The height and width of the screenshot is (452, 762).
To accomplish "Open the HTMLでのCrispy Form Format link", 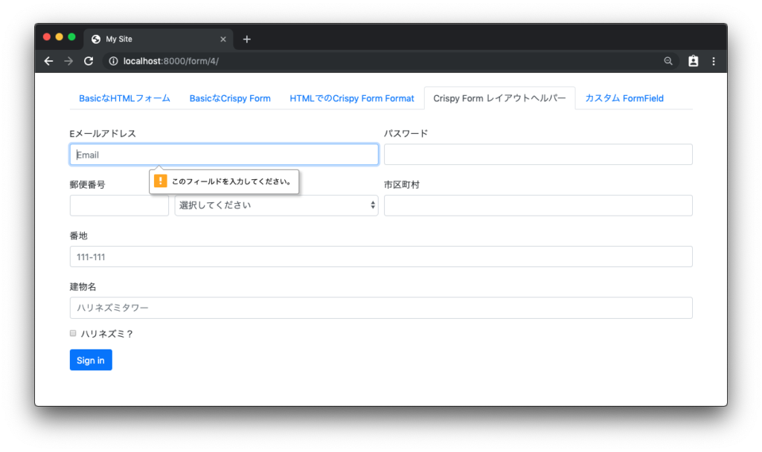I will 352,97.
